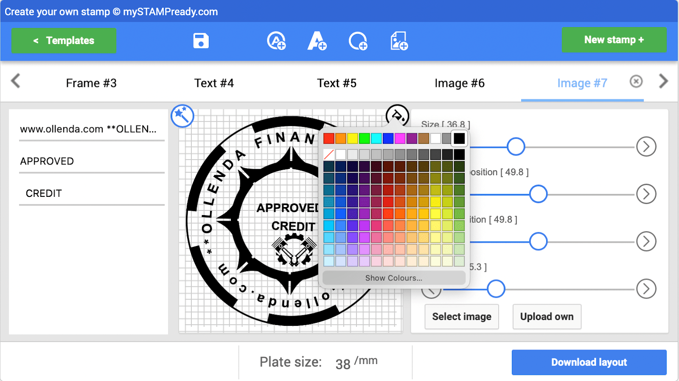Select the no-colour swatch with red diagonal line
This screenshot has height=381, width=679.
pos(329,154)
